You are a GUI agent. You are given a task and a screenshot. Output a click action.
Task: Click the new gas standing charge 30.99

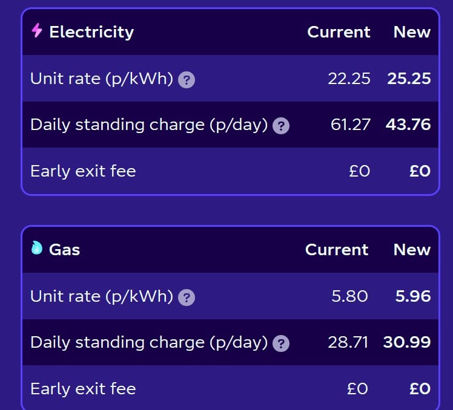(407, 342)
